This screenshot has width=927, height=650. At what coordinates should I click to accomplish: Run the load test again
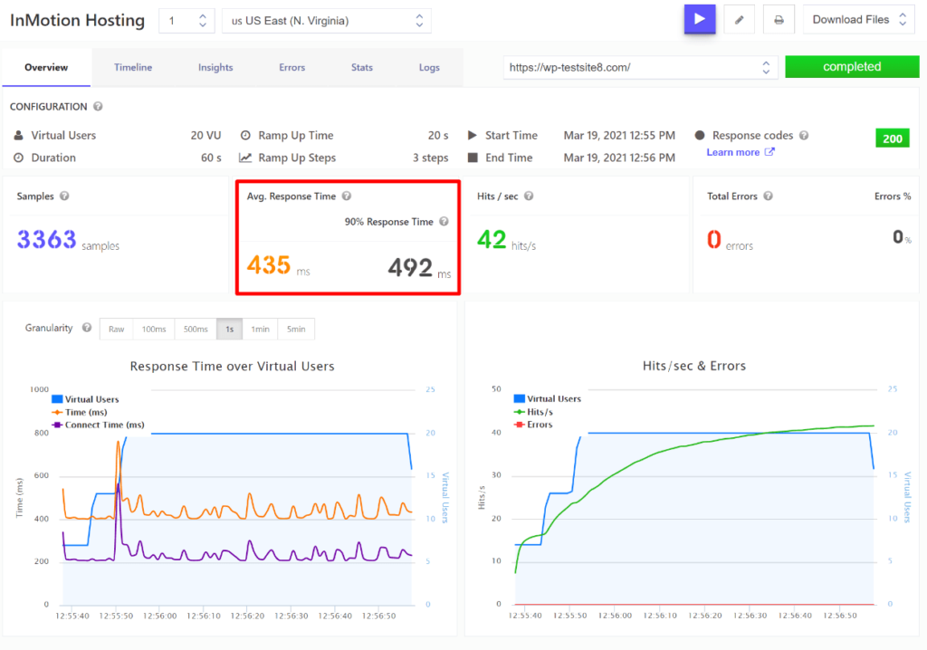pos(700,19)
